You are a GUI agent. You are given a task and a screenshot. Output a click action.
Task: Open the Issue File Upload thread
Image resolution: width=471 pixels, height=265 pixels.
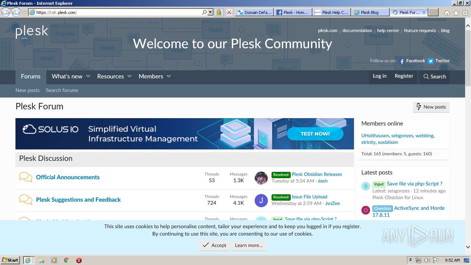tap(309, 197)
